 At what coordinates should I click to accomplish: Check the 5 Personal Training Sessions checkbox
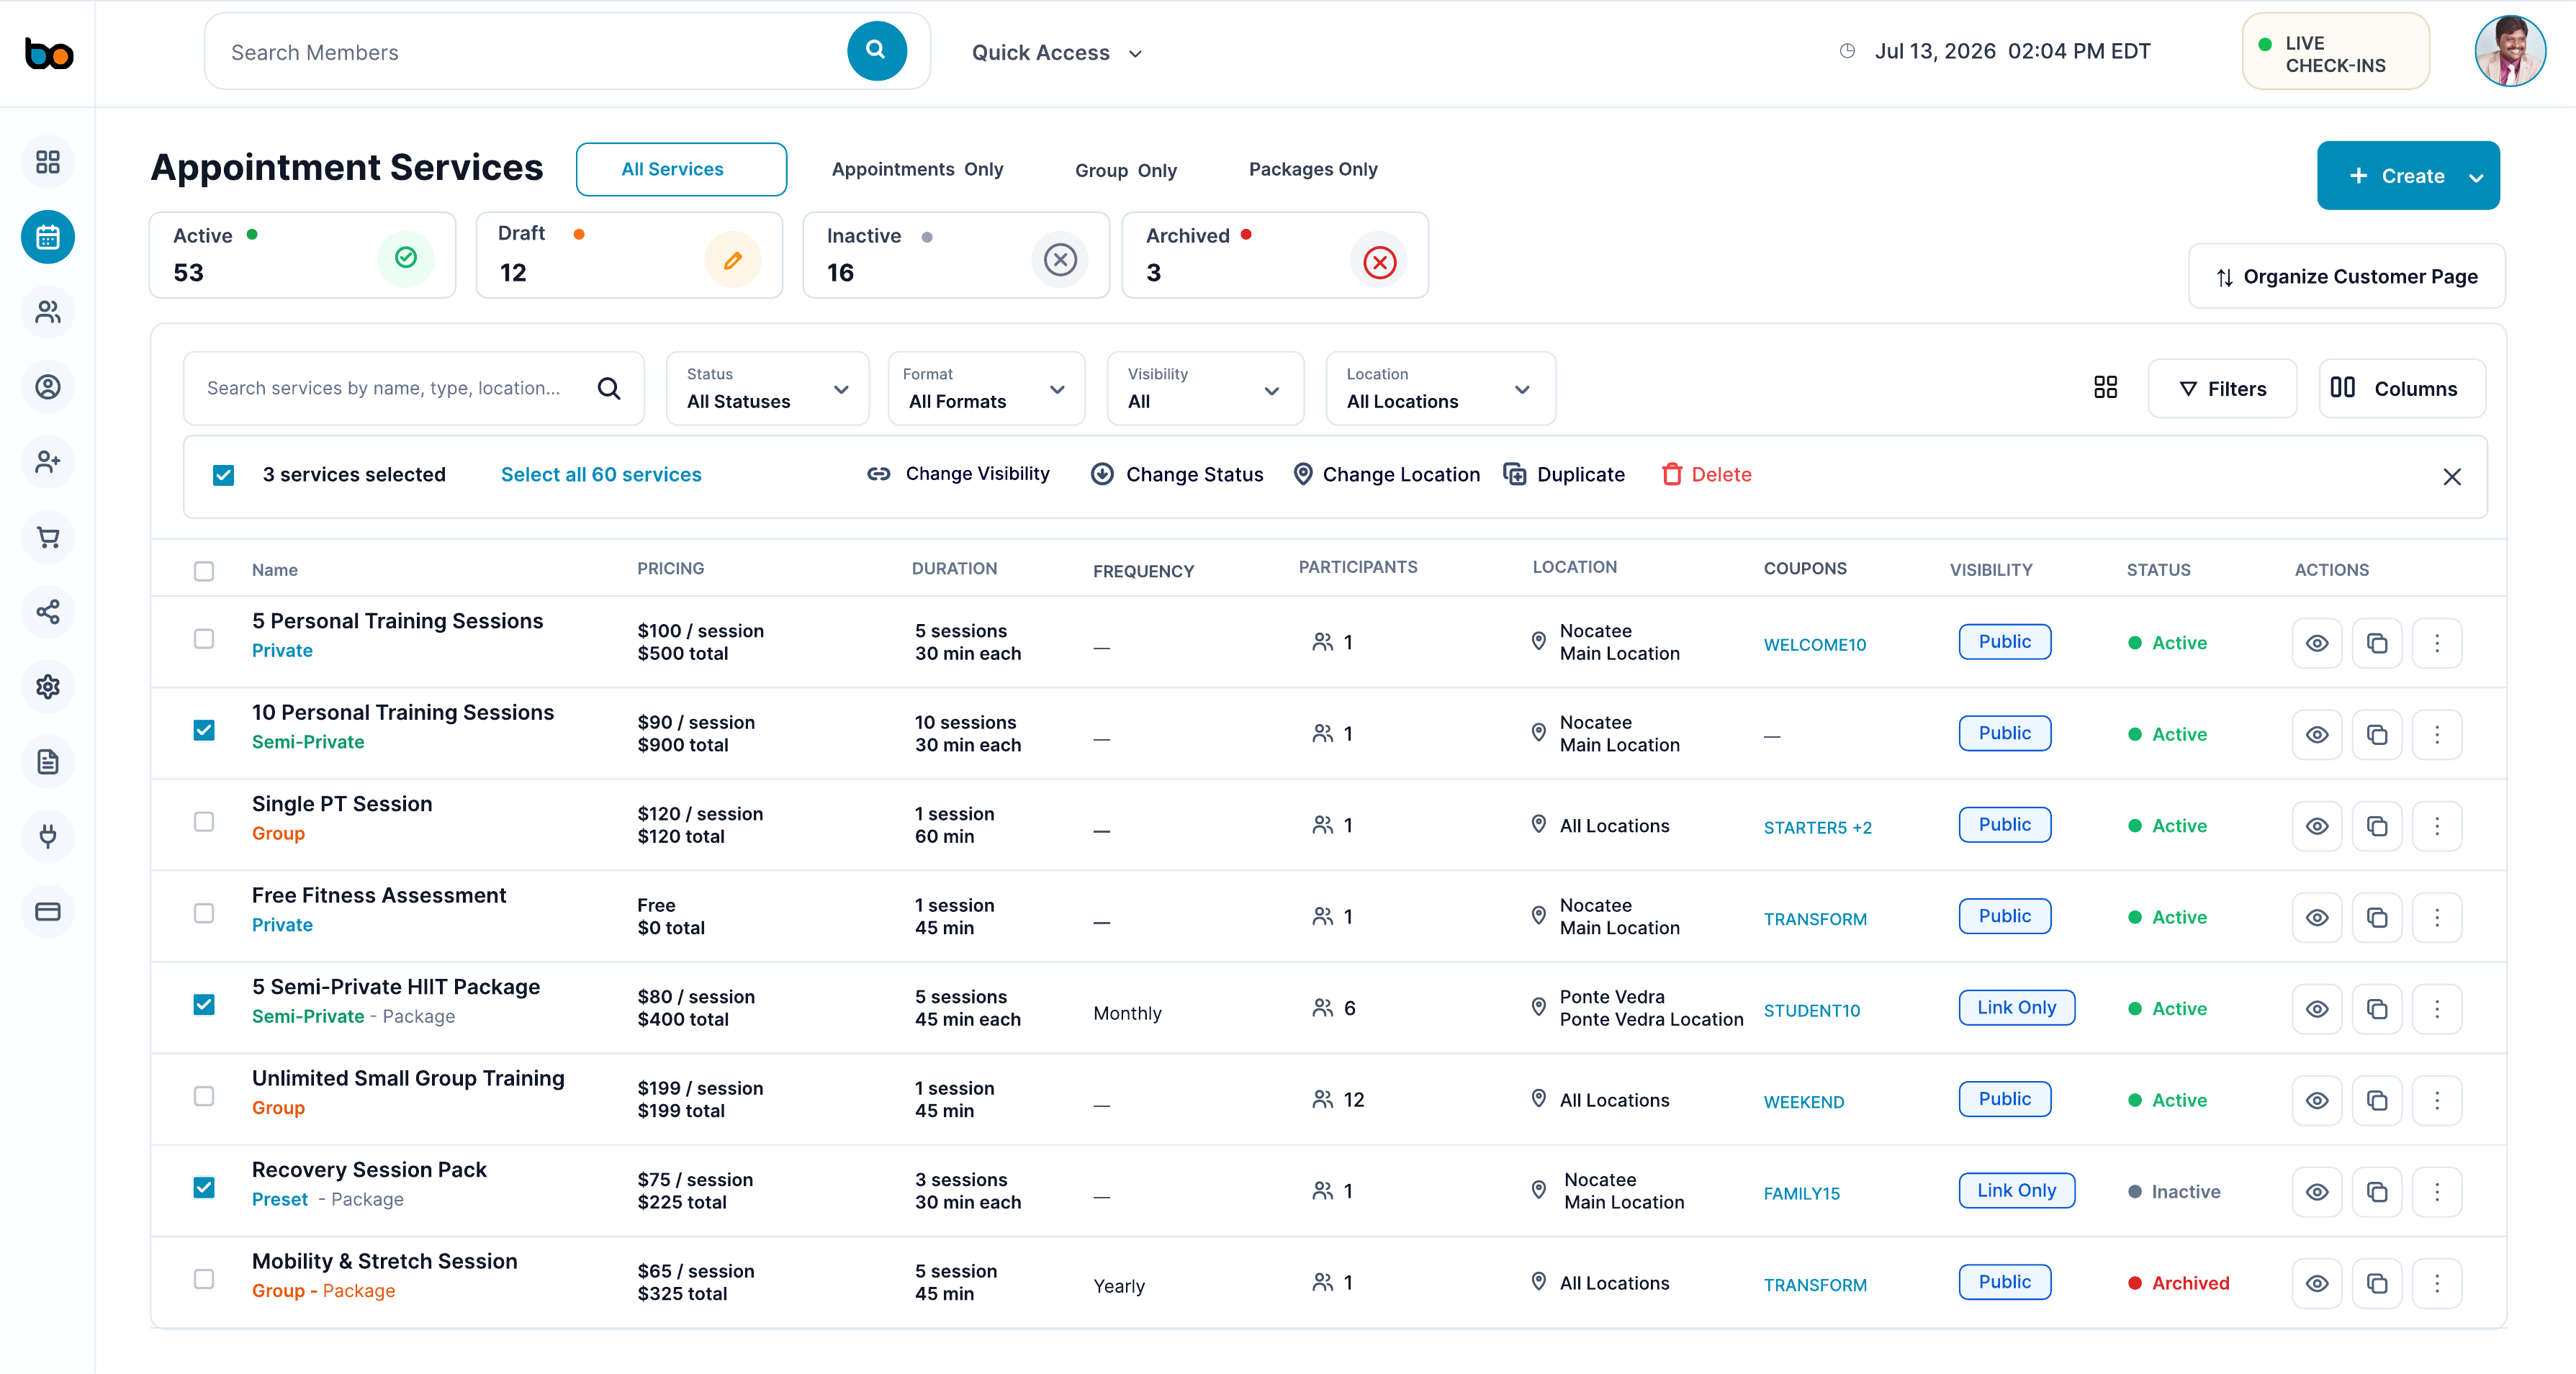204,639
